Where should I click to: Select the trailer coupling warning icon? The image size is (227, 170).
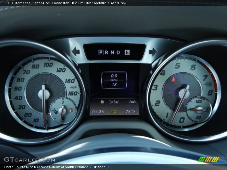tap(114, 102)
